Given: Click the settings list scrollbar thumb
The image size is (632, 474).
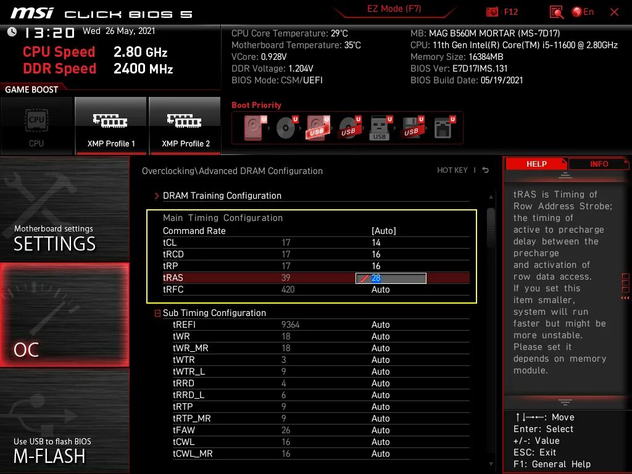Looking at the screenshot, I should [x=491, y=228].
